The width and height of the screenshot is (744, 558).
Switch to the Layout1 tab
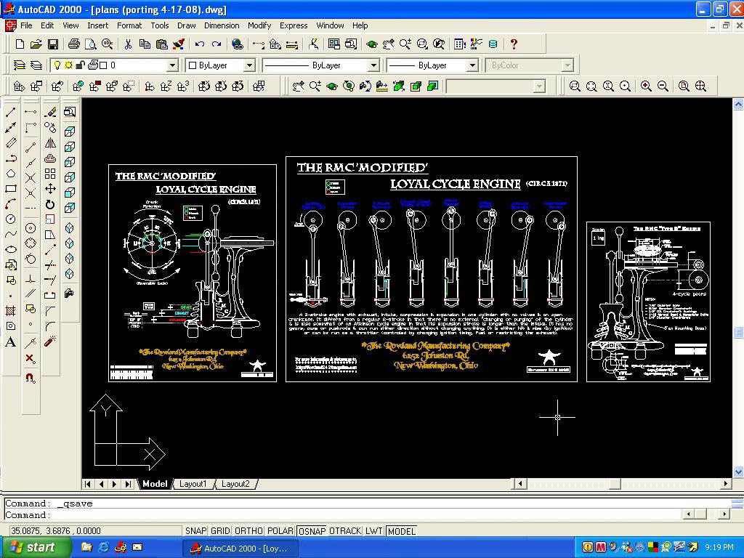[x=193, y=484]
